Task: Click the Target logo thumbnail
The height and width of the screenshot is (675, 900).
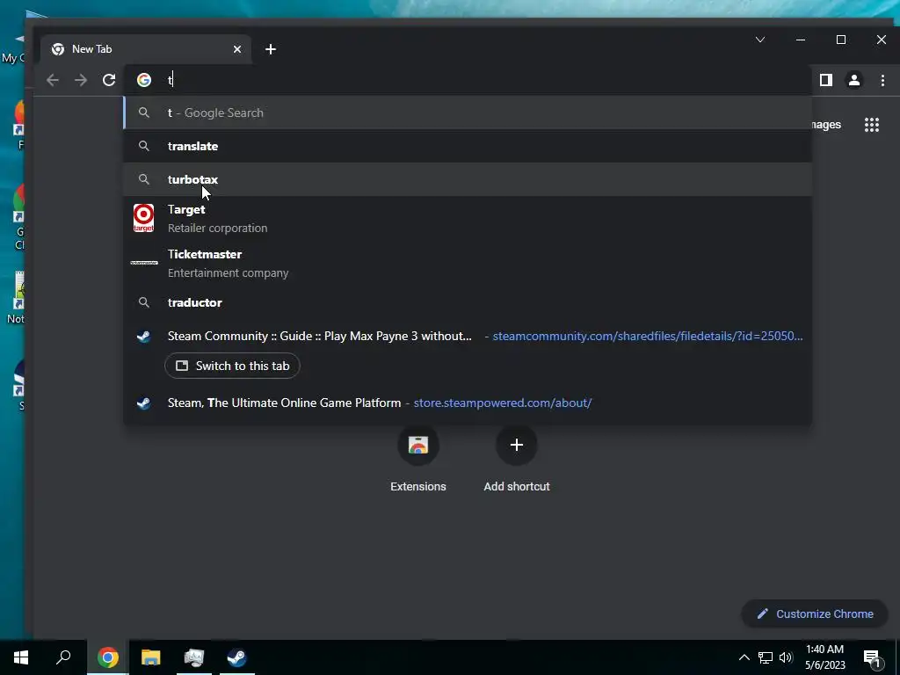Action: (143, 218)
